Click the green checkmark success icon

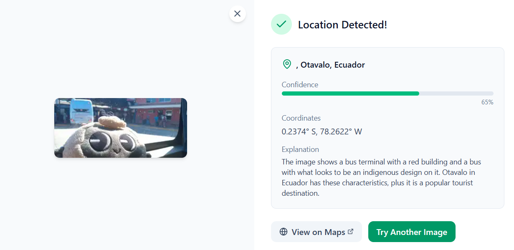(281, 24)
